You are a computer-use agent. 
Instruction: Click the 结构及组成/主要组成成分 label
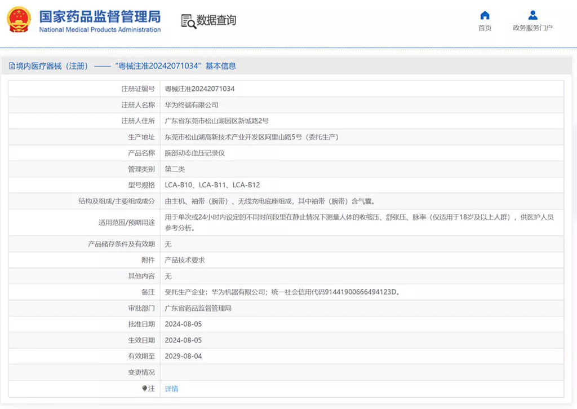click(117, 201)
